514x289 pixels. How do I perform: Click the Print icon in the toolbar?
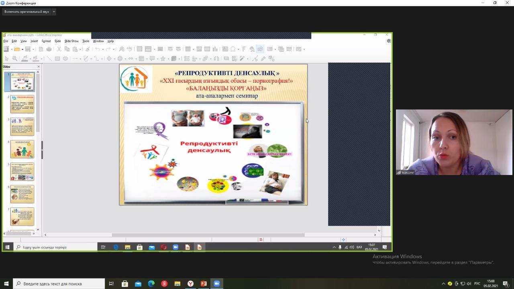(49, 49)
